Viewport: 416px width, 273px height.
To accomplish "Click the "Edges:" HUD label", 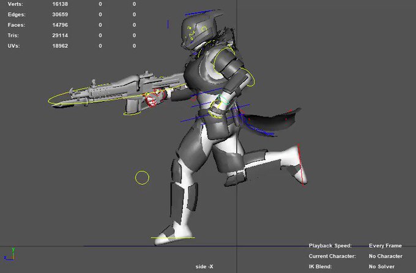I will (17, 15).
